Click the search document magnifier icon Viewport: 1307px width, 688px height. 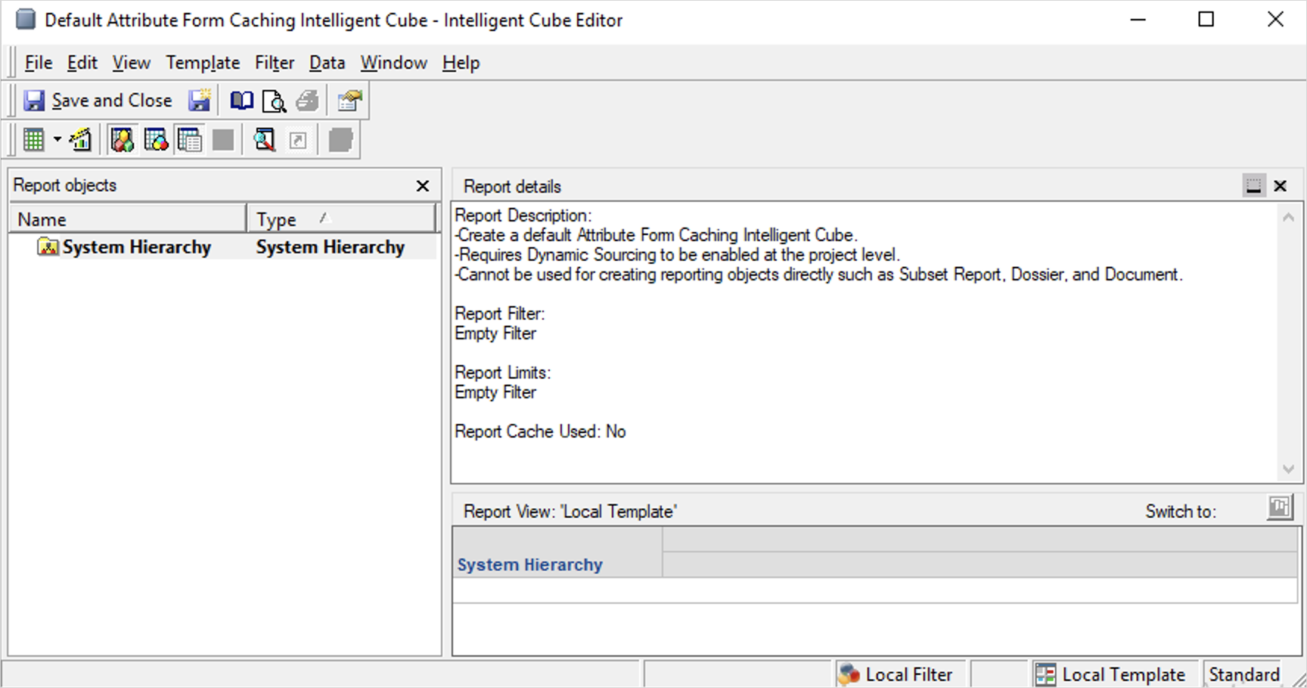click(264, 140)
